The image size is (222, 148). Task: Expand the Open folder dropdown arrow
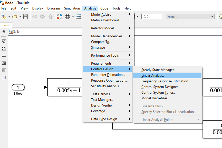pyautogui.click(x=20, y=16)
